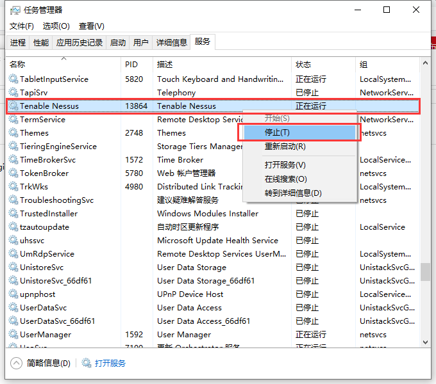The image size is (436, 384).
Task: Click the UPnP Device Host description
Action: 190,294
